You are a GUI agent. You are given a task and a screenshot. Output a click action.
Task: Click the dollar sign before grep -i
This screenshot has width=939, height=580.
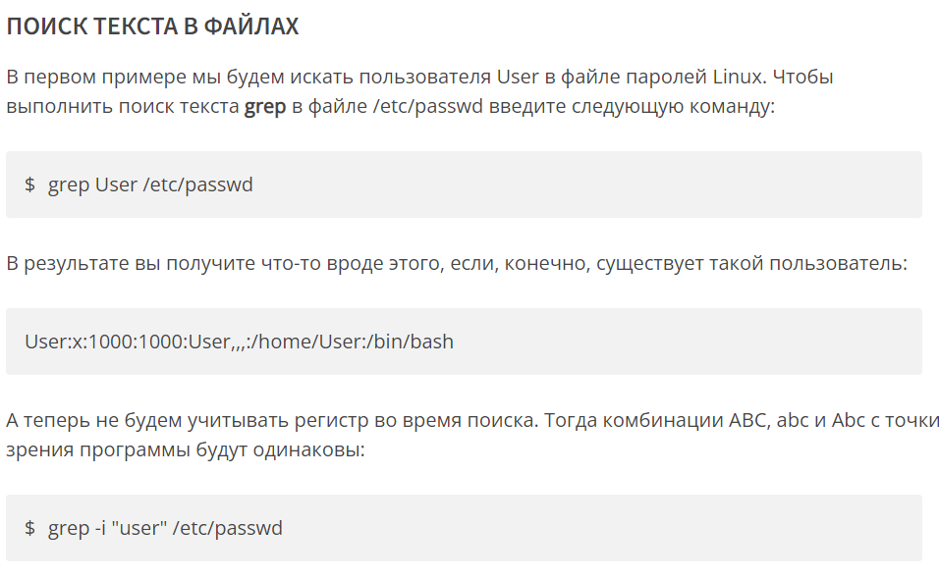pyautogui.click(x=29, y=528)
